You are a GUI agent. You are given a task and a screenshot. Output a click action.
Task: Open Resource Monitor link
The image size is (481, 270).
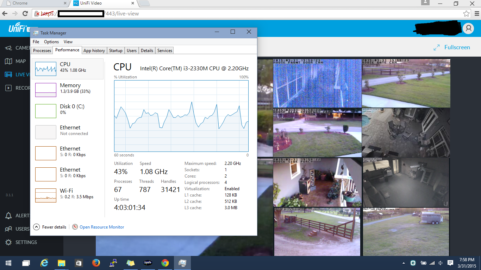click(102, 227)
